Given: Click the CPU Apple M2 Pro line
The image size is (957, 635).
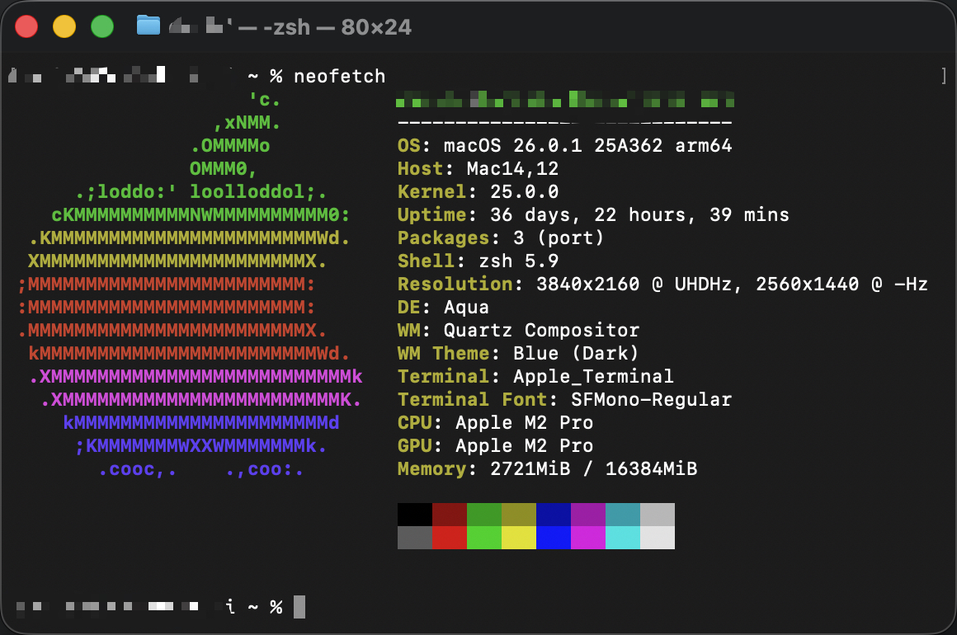Looking at the screenshot, I should click(495, 423).
